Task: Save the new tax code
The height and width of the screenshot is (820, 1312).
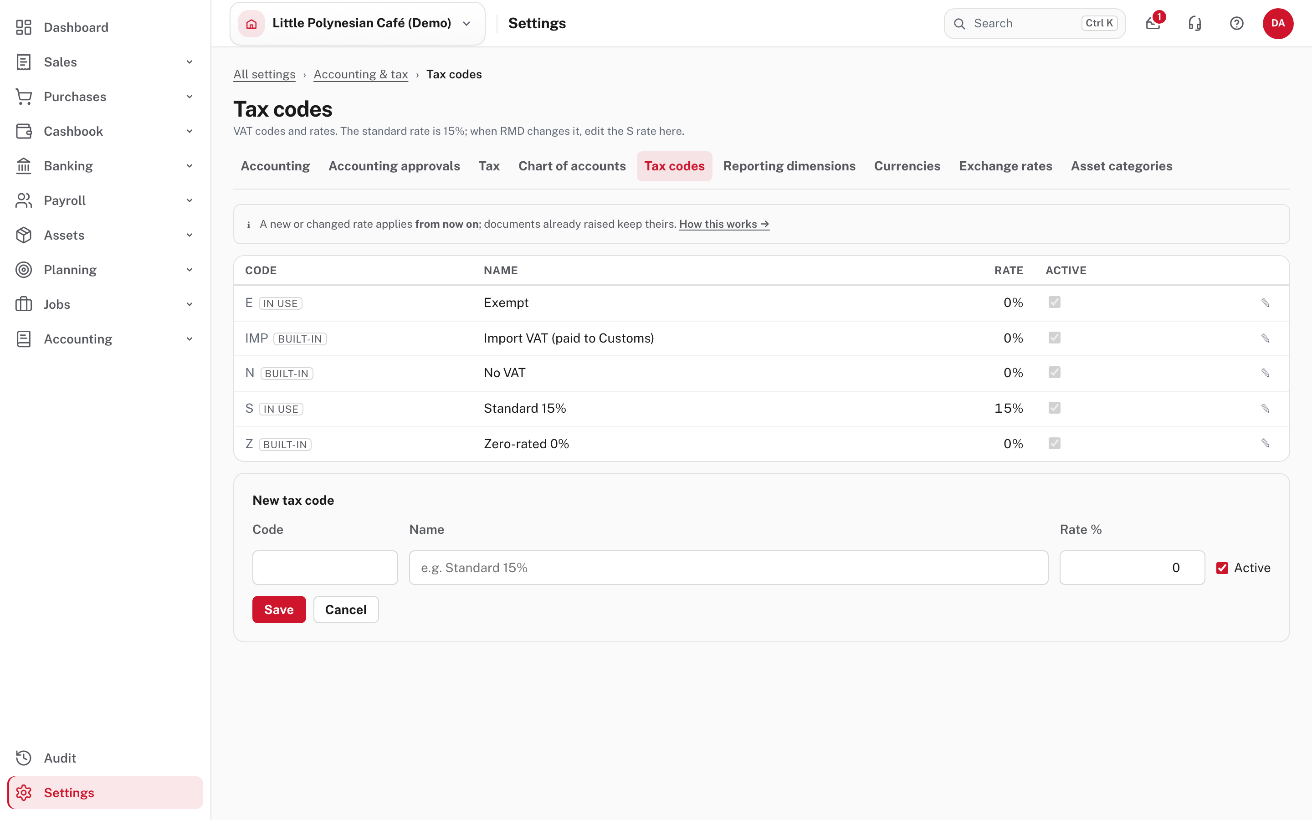Action: coord(279,610)
